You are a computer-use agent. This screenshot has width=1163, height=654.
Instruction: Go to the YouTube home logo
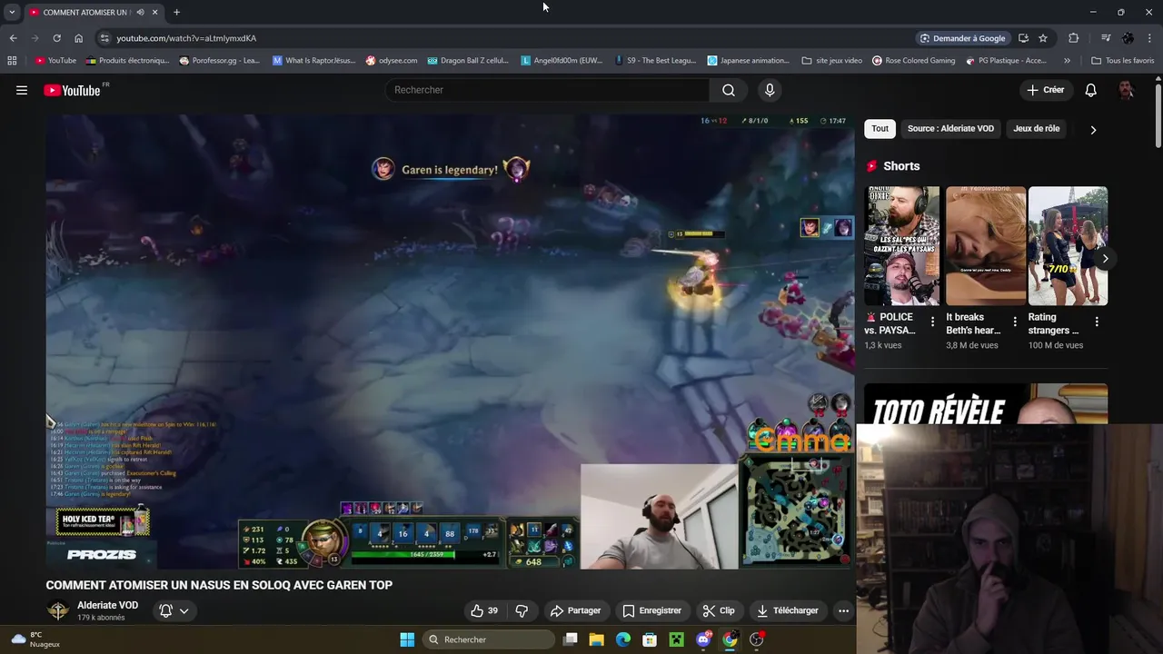(72, 90)
